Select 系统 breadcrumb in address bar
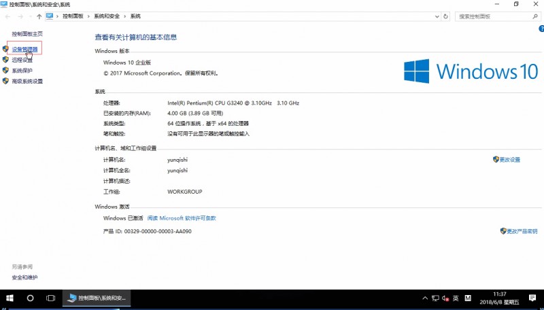The height and width of the screenshot is (310, 544). [135, 16]
